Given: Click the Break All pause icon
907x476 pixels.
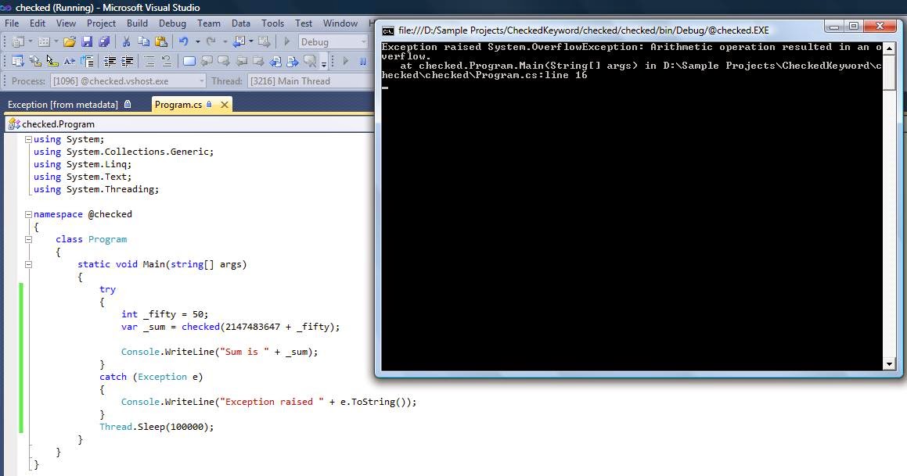Looking at the screenshot, I should pos(362,61).
